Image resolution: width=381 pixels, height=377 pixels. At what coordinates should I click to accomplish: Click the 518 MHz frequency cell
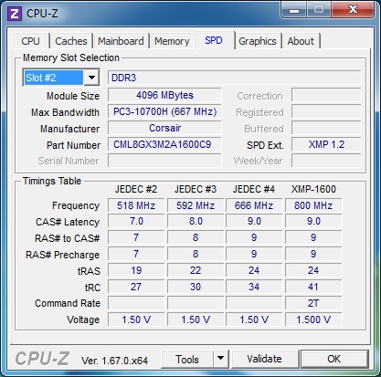(136, 205)
